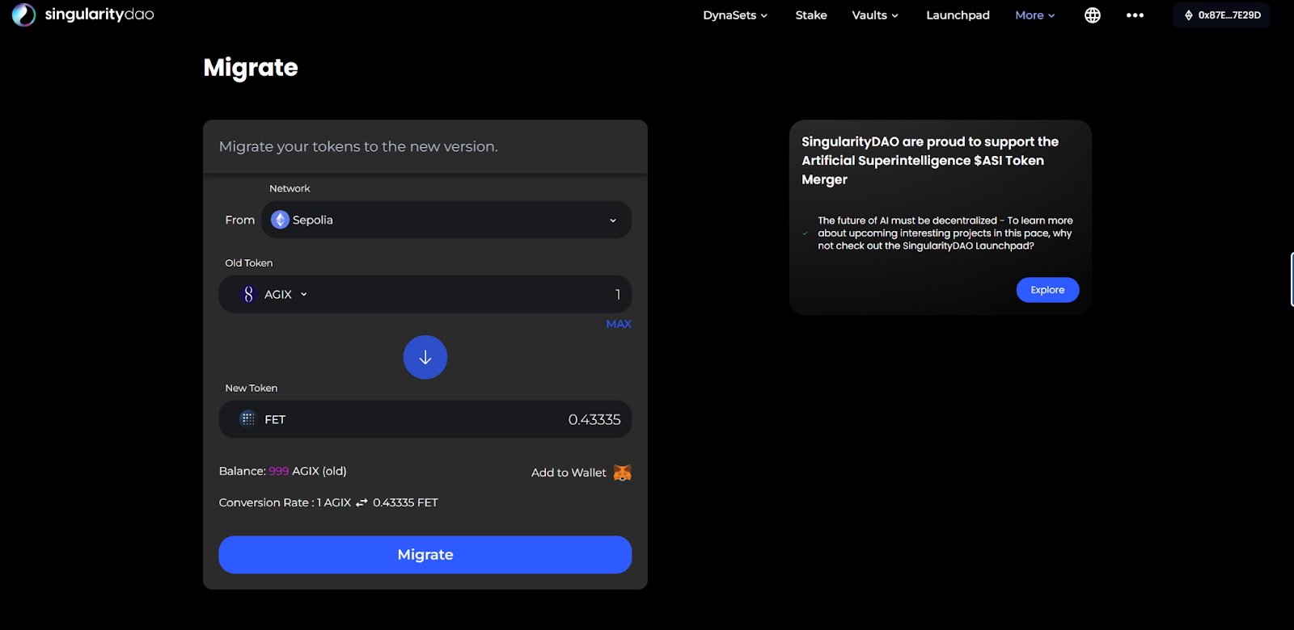This screenshot has width=1294, height=630.
Task: Open the Launchpad page
Action: [958, 15]
